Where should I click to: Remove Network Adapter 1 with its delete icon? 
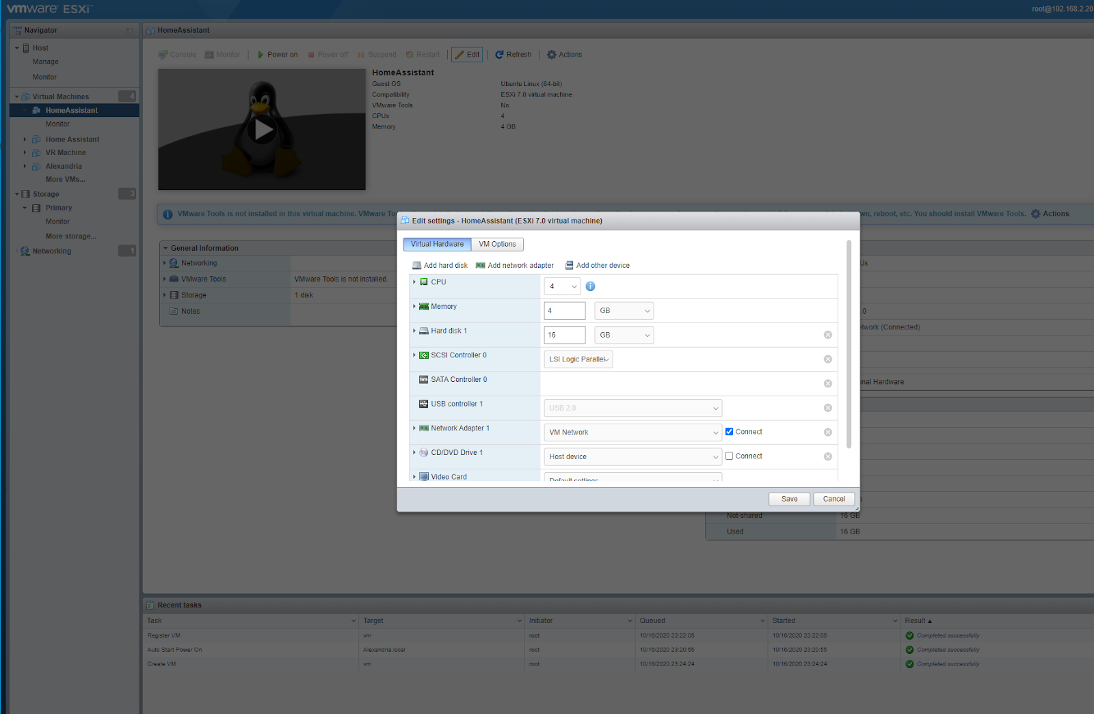(x=827, y=432)
